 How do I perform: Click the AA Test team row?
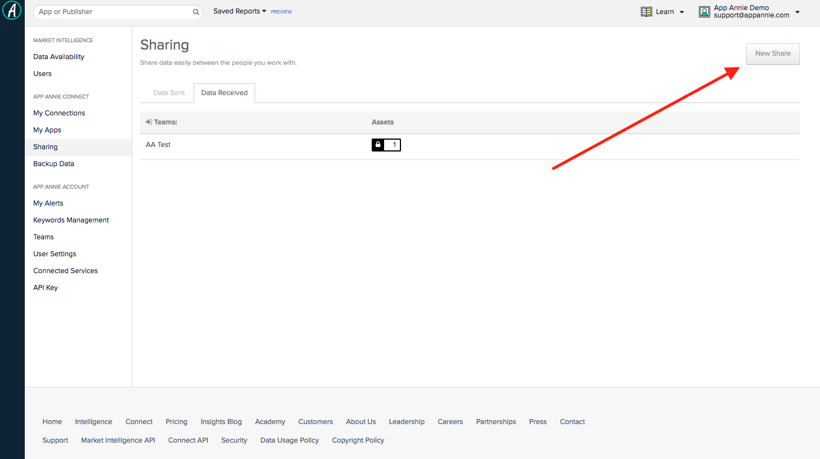click(x=470, y=146)
